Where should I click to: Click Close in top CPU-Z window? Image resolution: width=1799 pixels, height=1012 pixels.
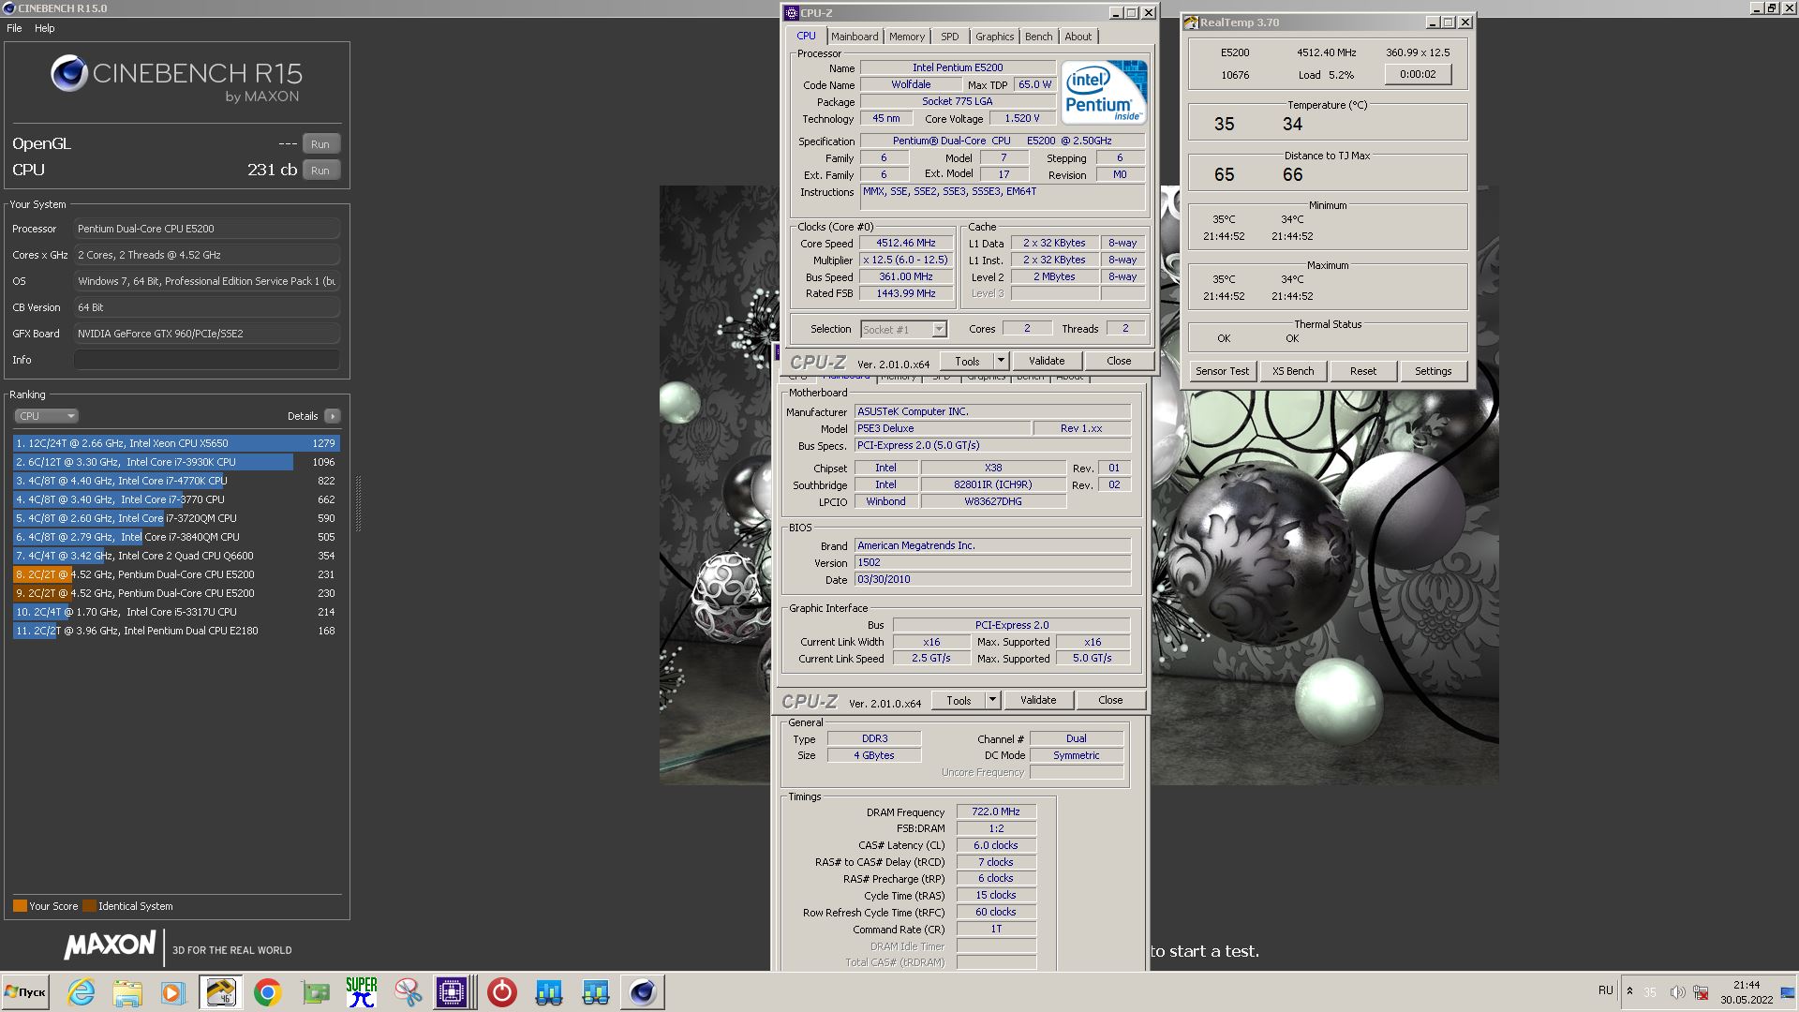pyautogui.click(x=1119, y=361)
